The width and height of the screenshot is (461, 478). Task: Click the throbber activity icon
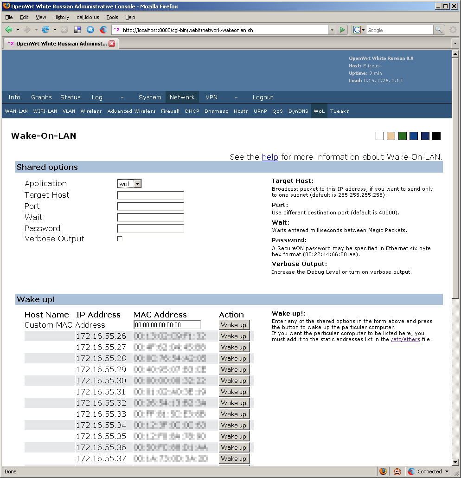click(x=453, y=30)
